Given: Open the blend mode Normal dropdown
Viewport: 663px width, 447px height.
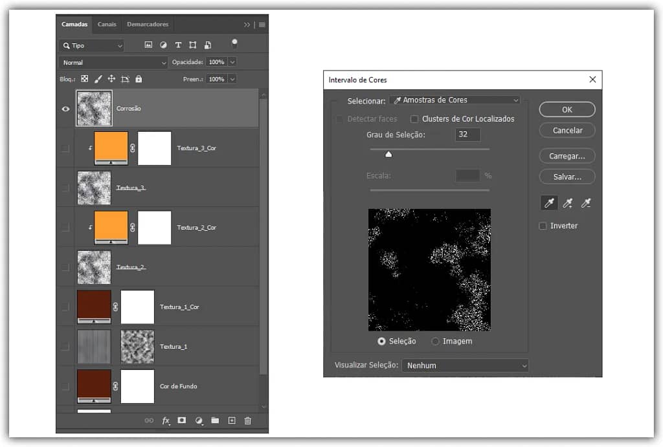Looking at the screenshot, I should point(113,63).
